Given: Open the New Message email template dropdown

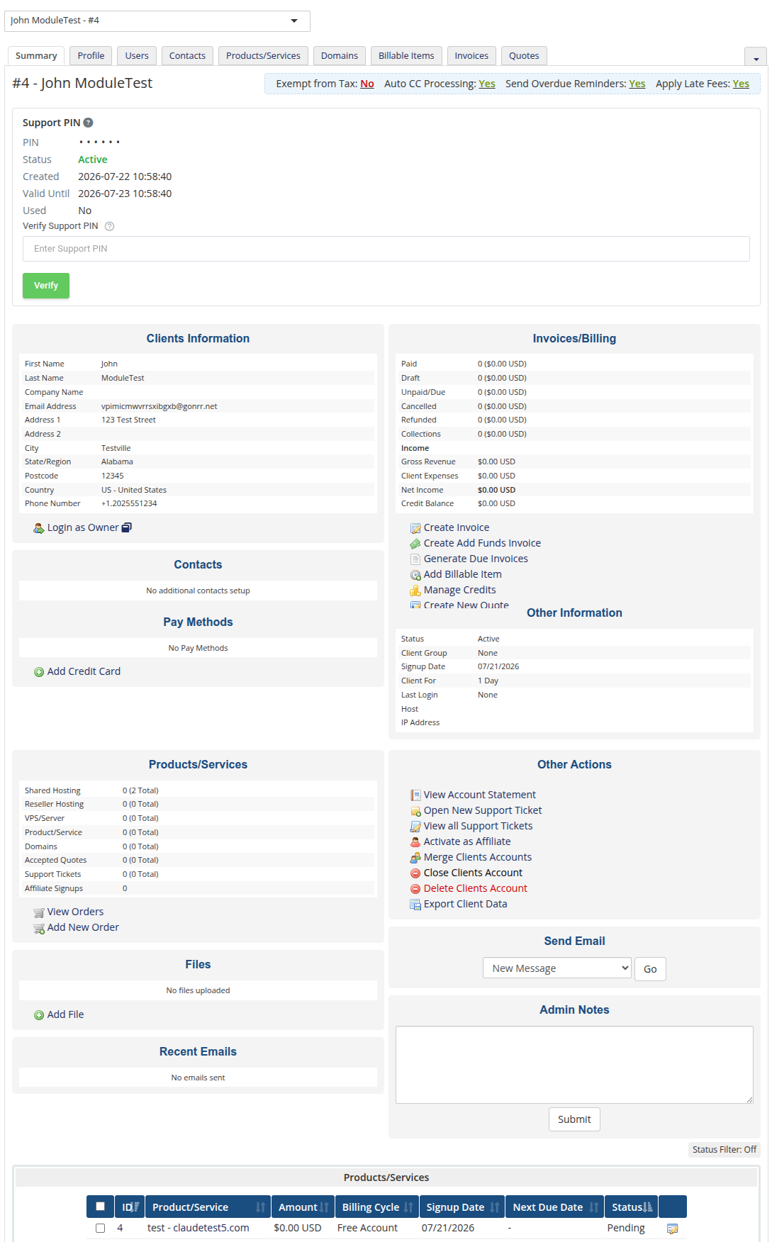Looking at the screenshot, I should [x=557, y=968].
